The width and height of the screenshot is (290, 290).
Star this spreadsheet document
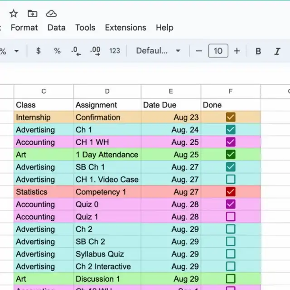(x=14, y=14)
